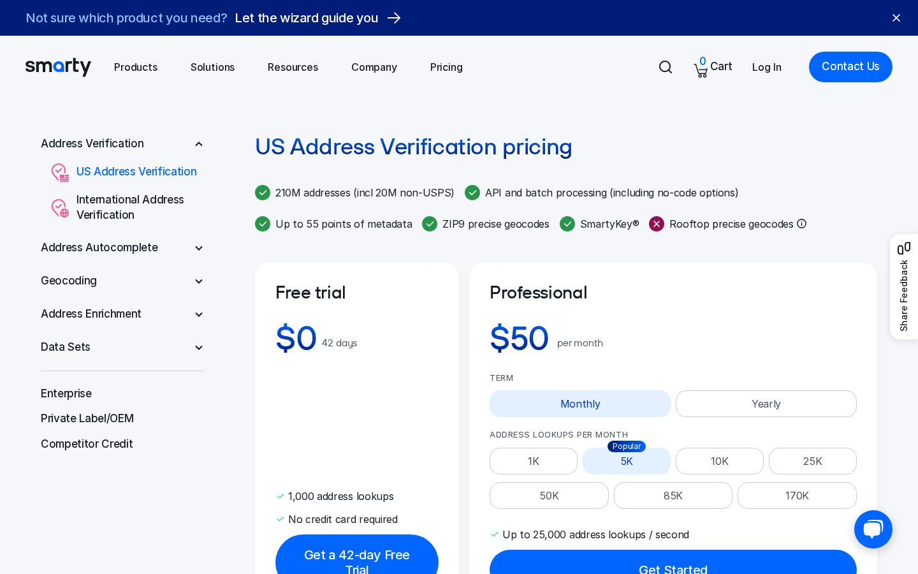Open the chat bubble widget

(x=873, y=529)
